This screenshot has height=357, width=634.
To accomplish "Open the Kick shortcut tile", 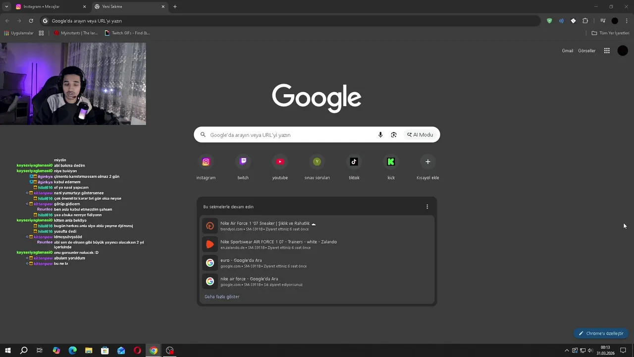I will [x=391, y=162].
